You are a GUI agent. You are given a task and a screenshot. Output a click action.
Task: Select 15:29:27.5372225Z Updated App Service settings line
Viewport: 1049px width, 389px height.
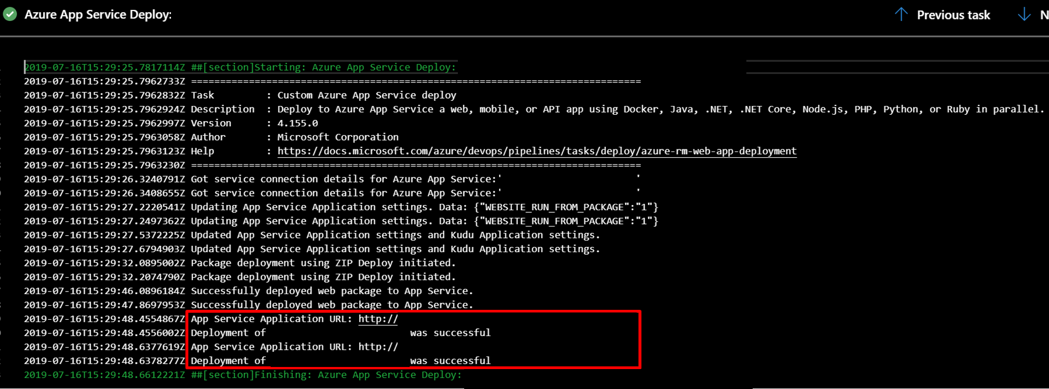click(312, 235)
